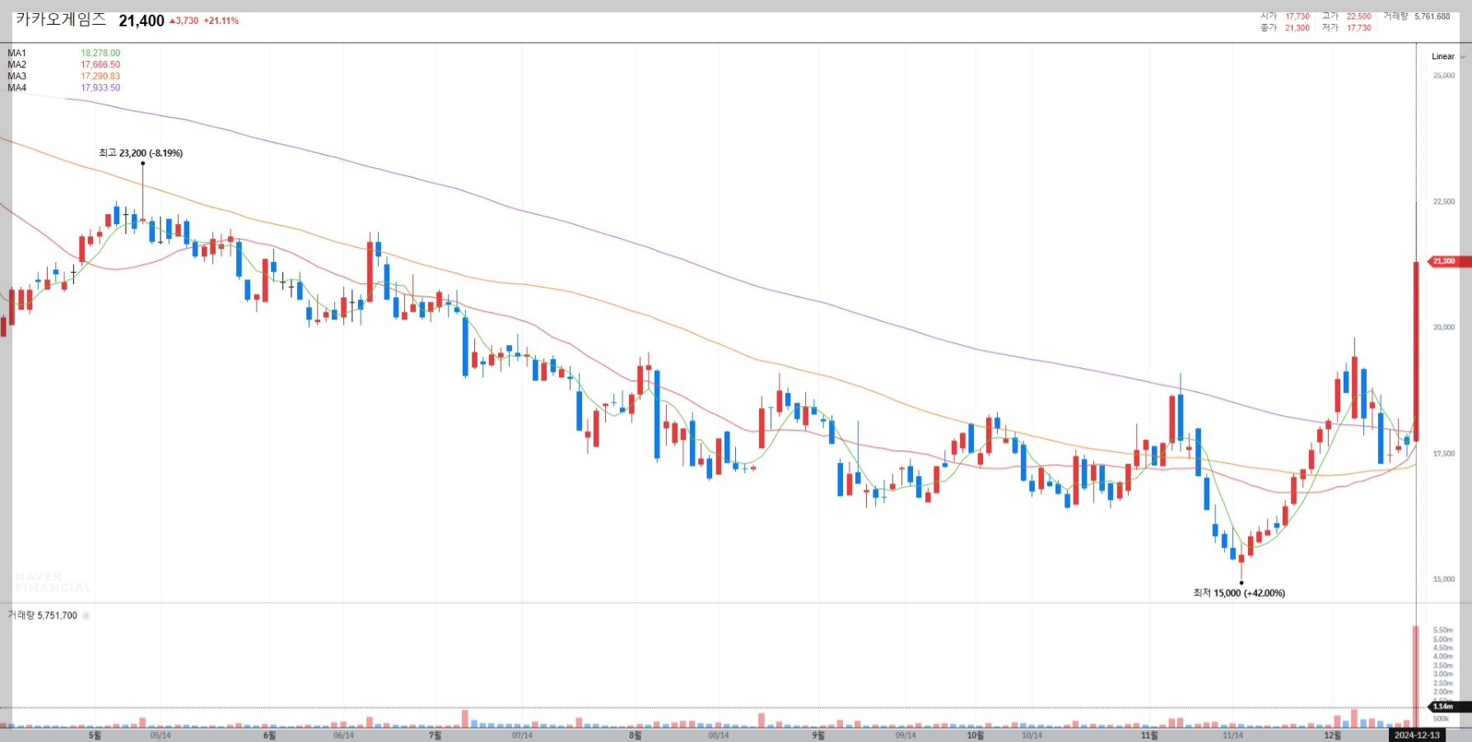Viewport: 1472px width, 742px height.
Task: Click the 거래량 5,751,700 volume pane label
Action: (x=43, y=615)
